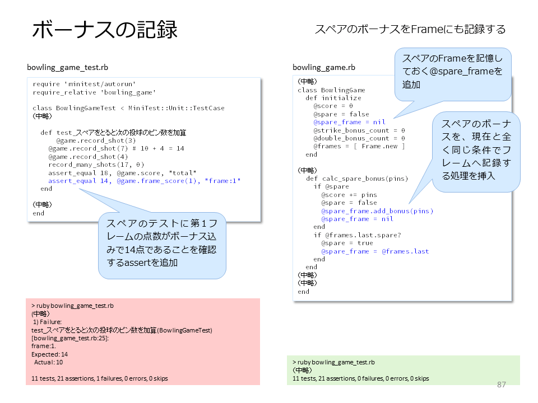
Task: Click the red failing test output box
Action: (x=143, y=341)
